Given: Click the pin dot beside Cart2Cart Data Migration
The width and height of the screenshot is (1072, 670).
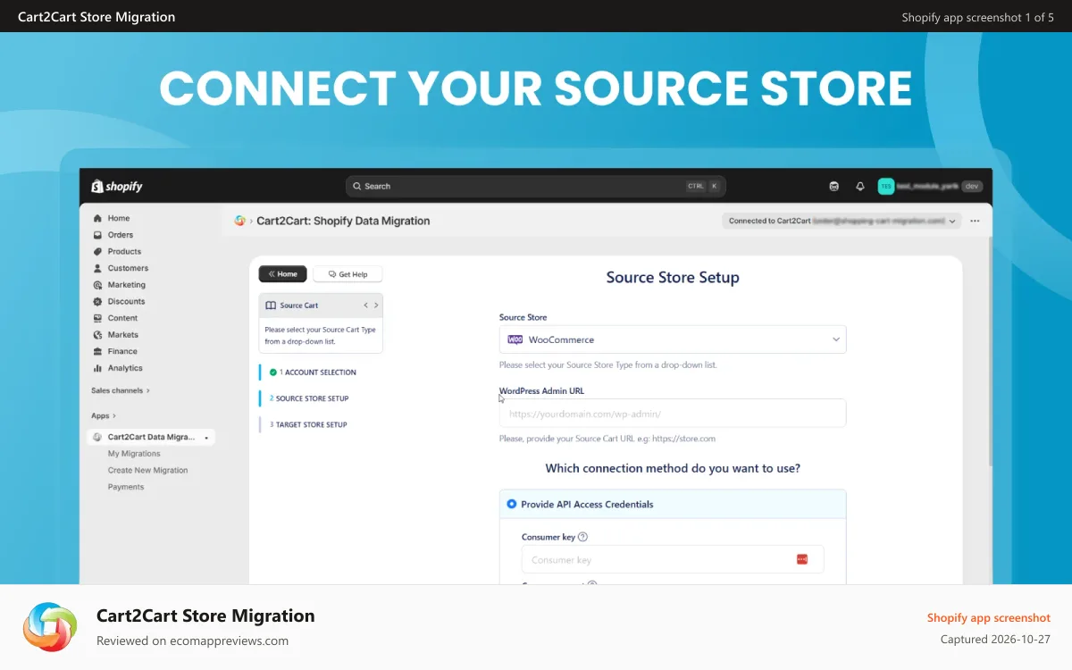Looking at the screenshot, I should [x=206, y=438].
